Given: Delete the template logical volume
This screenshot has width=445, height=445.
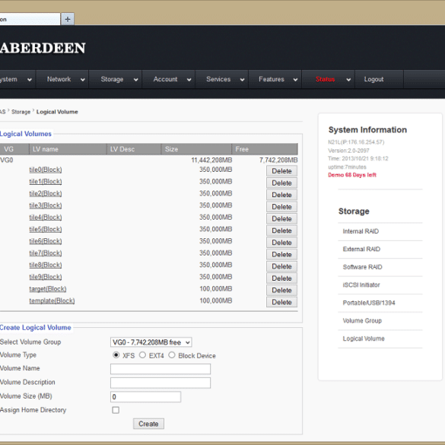Looking at the screenshot, I should point(281,302).
